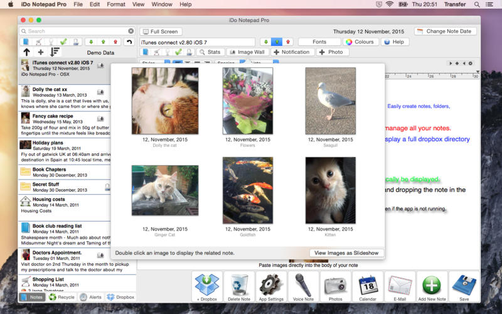Click the + Photo toolbar button

pyautogui.click(x=333, y=52)
